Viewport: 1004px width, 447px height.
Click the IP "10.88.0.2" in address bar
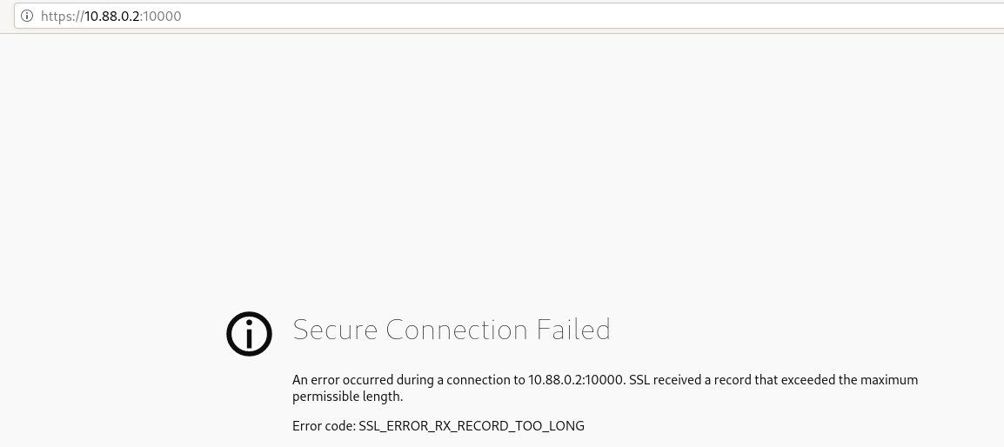coord(111,16)
